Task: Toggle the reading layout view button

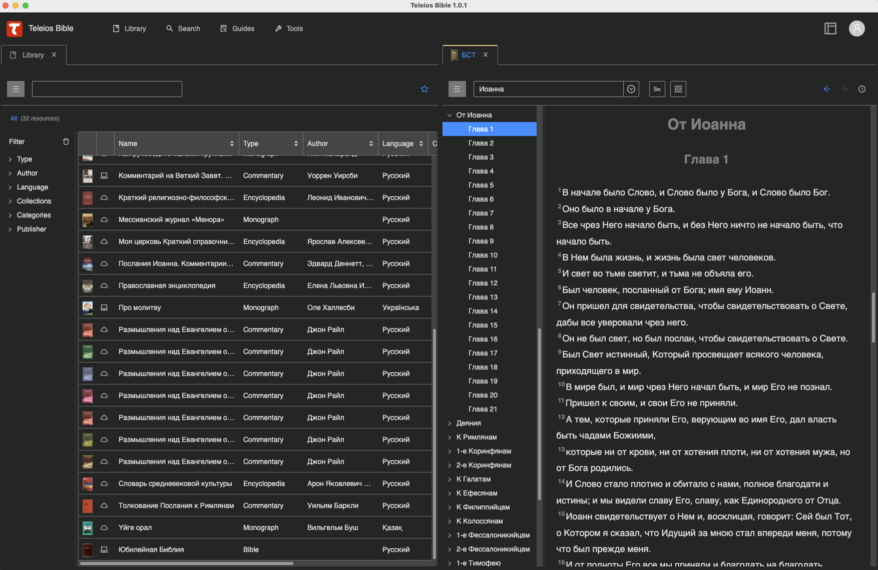Action: 678,89
